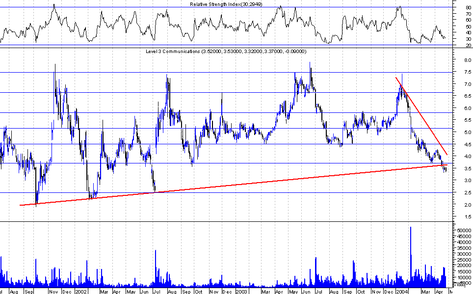Select the 20 label on RSI axis
This screenshot has height=294, width=473.
pos(468,46)
